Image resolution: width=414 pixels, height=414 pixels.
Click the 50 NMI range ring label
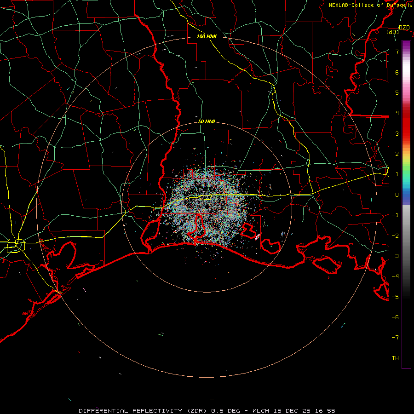pos(207,121)
